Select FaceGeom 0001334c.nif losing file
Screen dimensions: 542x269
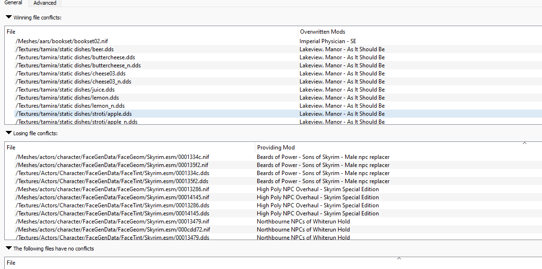click(x=112, y=157)
